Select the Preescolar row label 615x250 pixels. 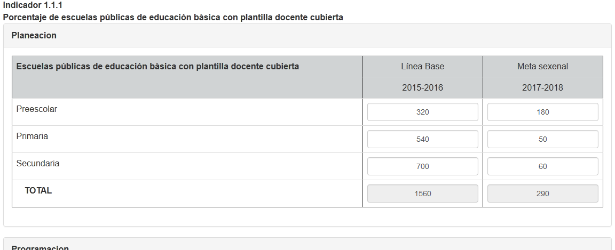click(x=36, y=109)
